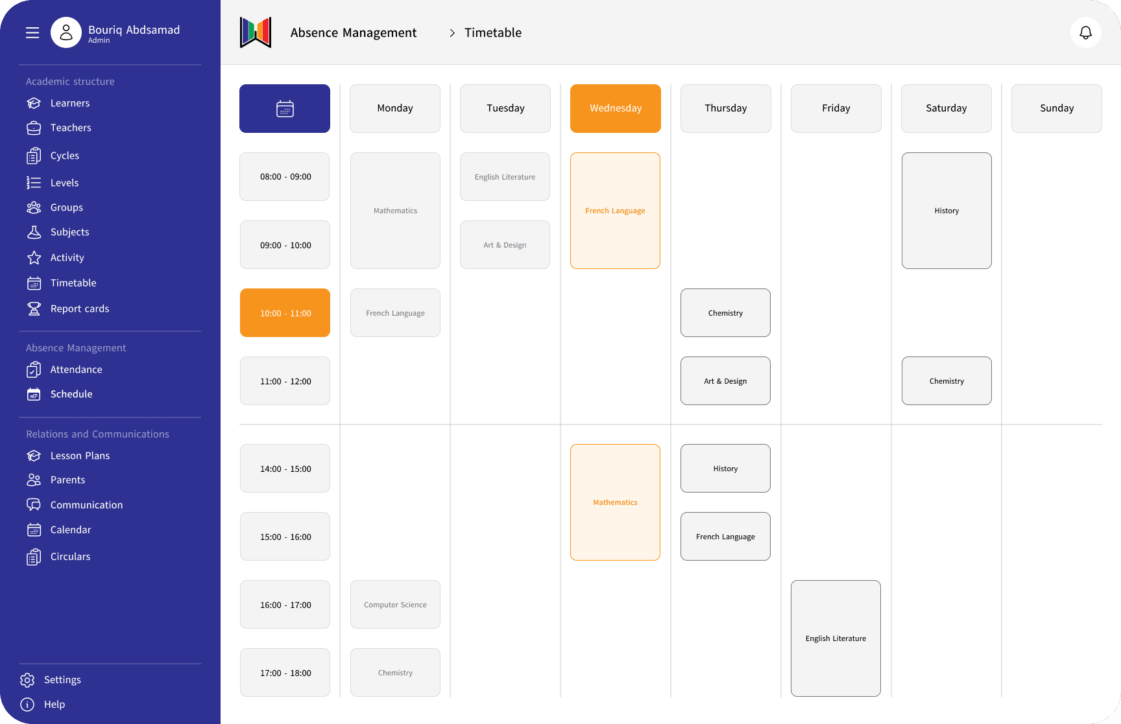Image resolution: width=1121 pixels, height=724 pixels.
Task: Select the 14:00 - 15:00 time slot
Action: click(285, 469)
